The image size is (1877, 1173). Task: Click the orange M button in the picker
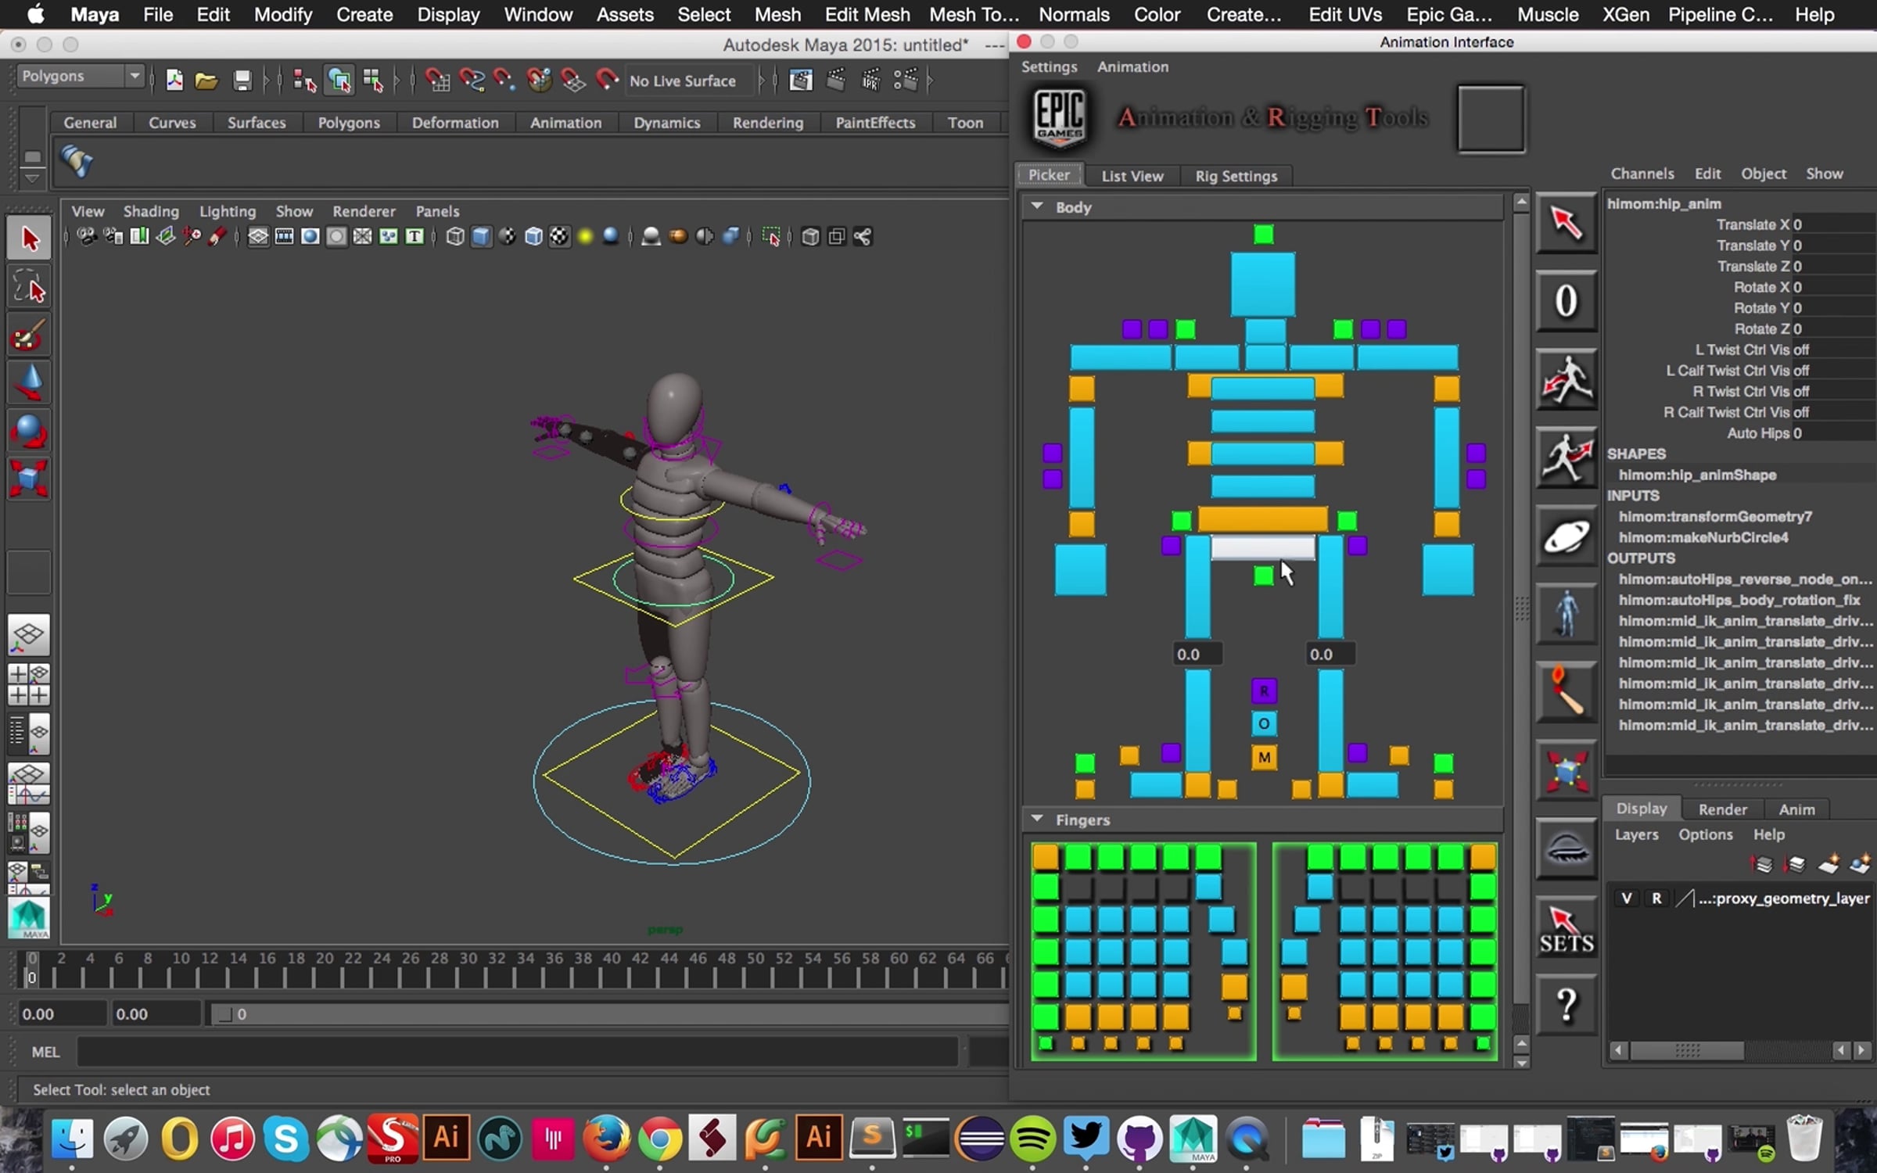coord(1264,757)
